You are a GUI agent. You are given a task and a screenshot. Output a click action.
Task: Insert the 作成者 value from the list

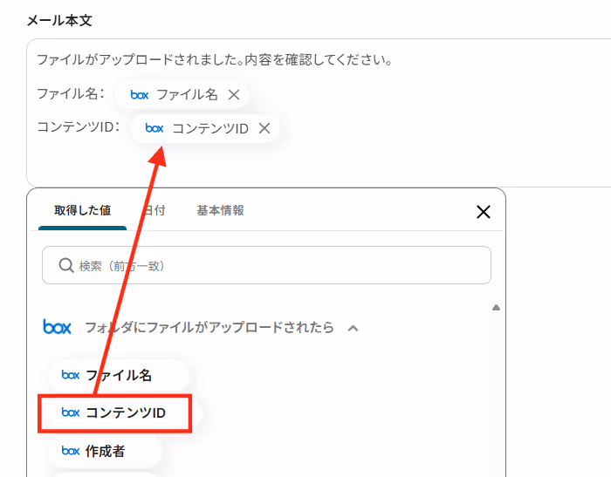[x=106, y=451]
